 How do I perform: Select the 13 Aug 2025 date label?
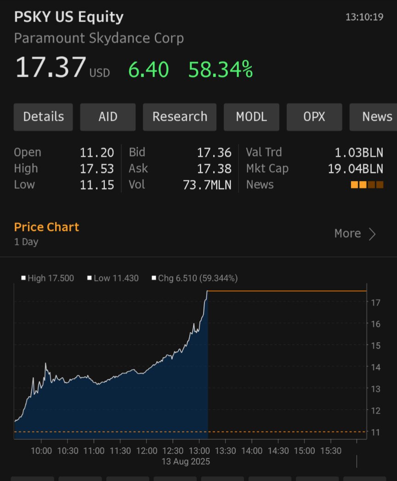186,461
